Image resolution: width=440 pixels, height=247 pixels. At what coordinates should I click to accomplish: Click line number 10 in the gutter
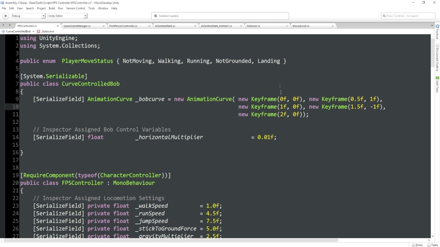pyautogui.click(x=15, y=107)
